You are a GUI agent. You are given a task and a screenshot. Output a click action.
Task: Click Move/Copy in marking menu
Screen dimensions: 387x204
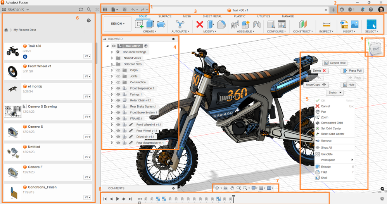(316, 85)
